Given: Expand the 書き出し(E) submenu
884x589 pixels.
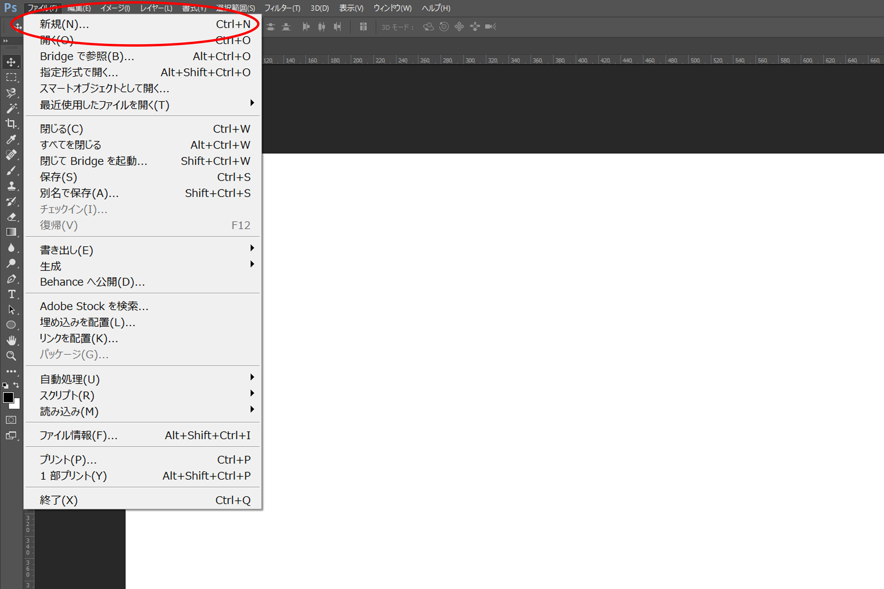Looking at the screenshot, I should click(143, 250).
